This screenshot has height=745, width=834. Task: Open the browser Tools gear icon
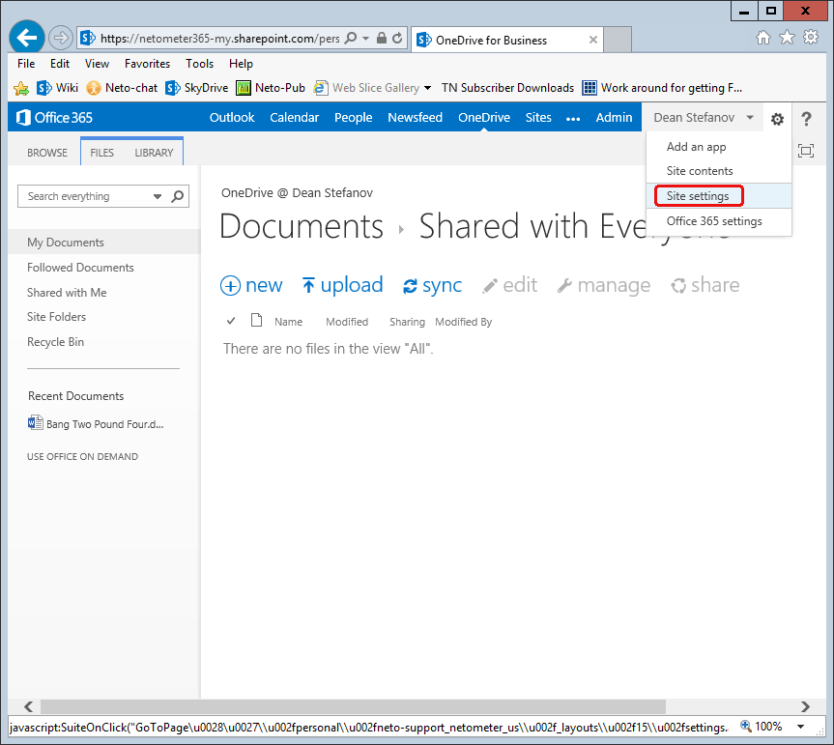pyautogui.click(x=811, y=38)
